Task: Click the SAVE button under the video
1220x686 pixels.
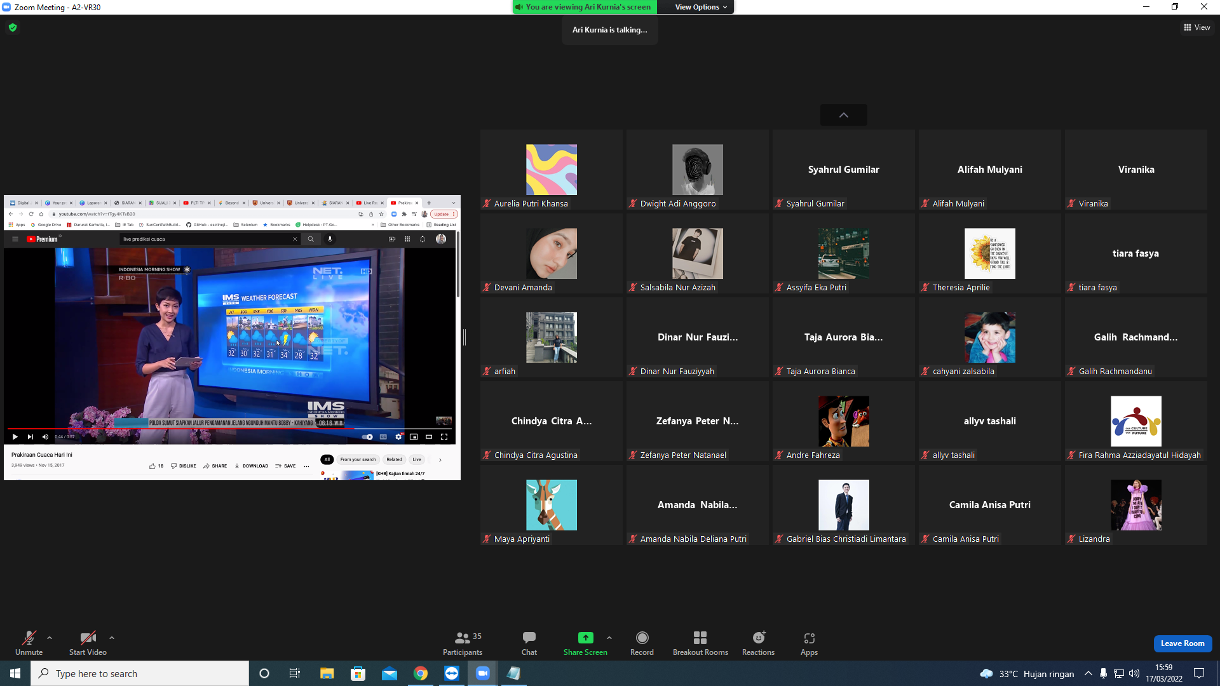Action: [x=285, y=466]
